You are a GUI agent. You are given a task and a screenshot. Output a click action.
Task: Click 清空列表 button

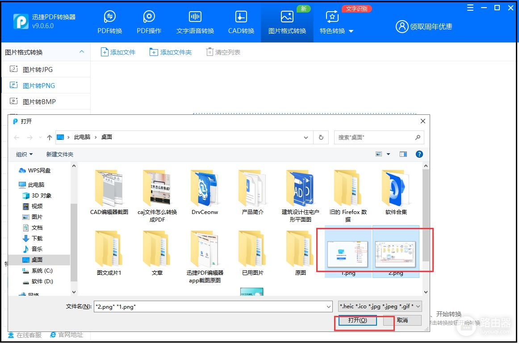[223, 52]
